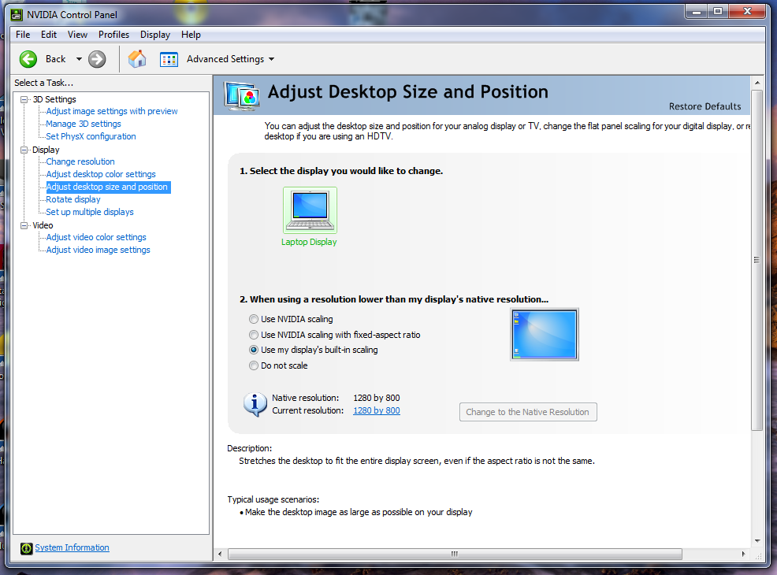Select Adjust desktop size and position
Image resolution: width=777 pixels, height=575 pixels.
click(107, 187)
